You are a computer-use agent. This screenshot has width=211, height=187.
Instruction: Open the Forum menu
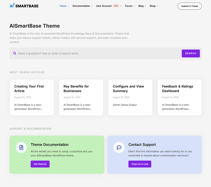pyautogui.click(x=130, y=6)
